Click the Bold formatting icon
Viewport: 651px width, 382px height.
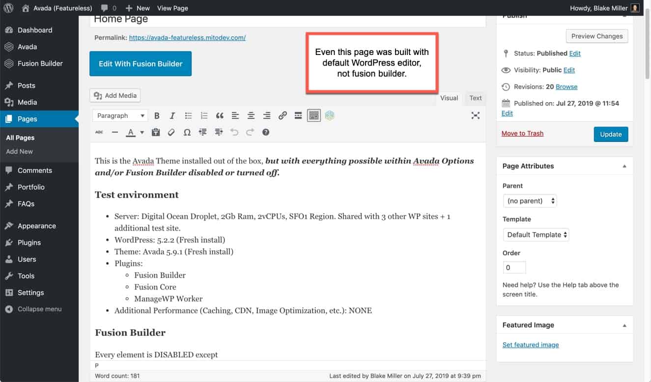(x=157, y=116)
